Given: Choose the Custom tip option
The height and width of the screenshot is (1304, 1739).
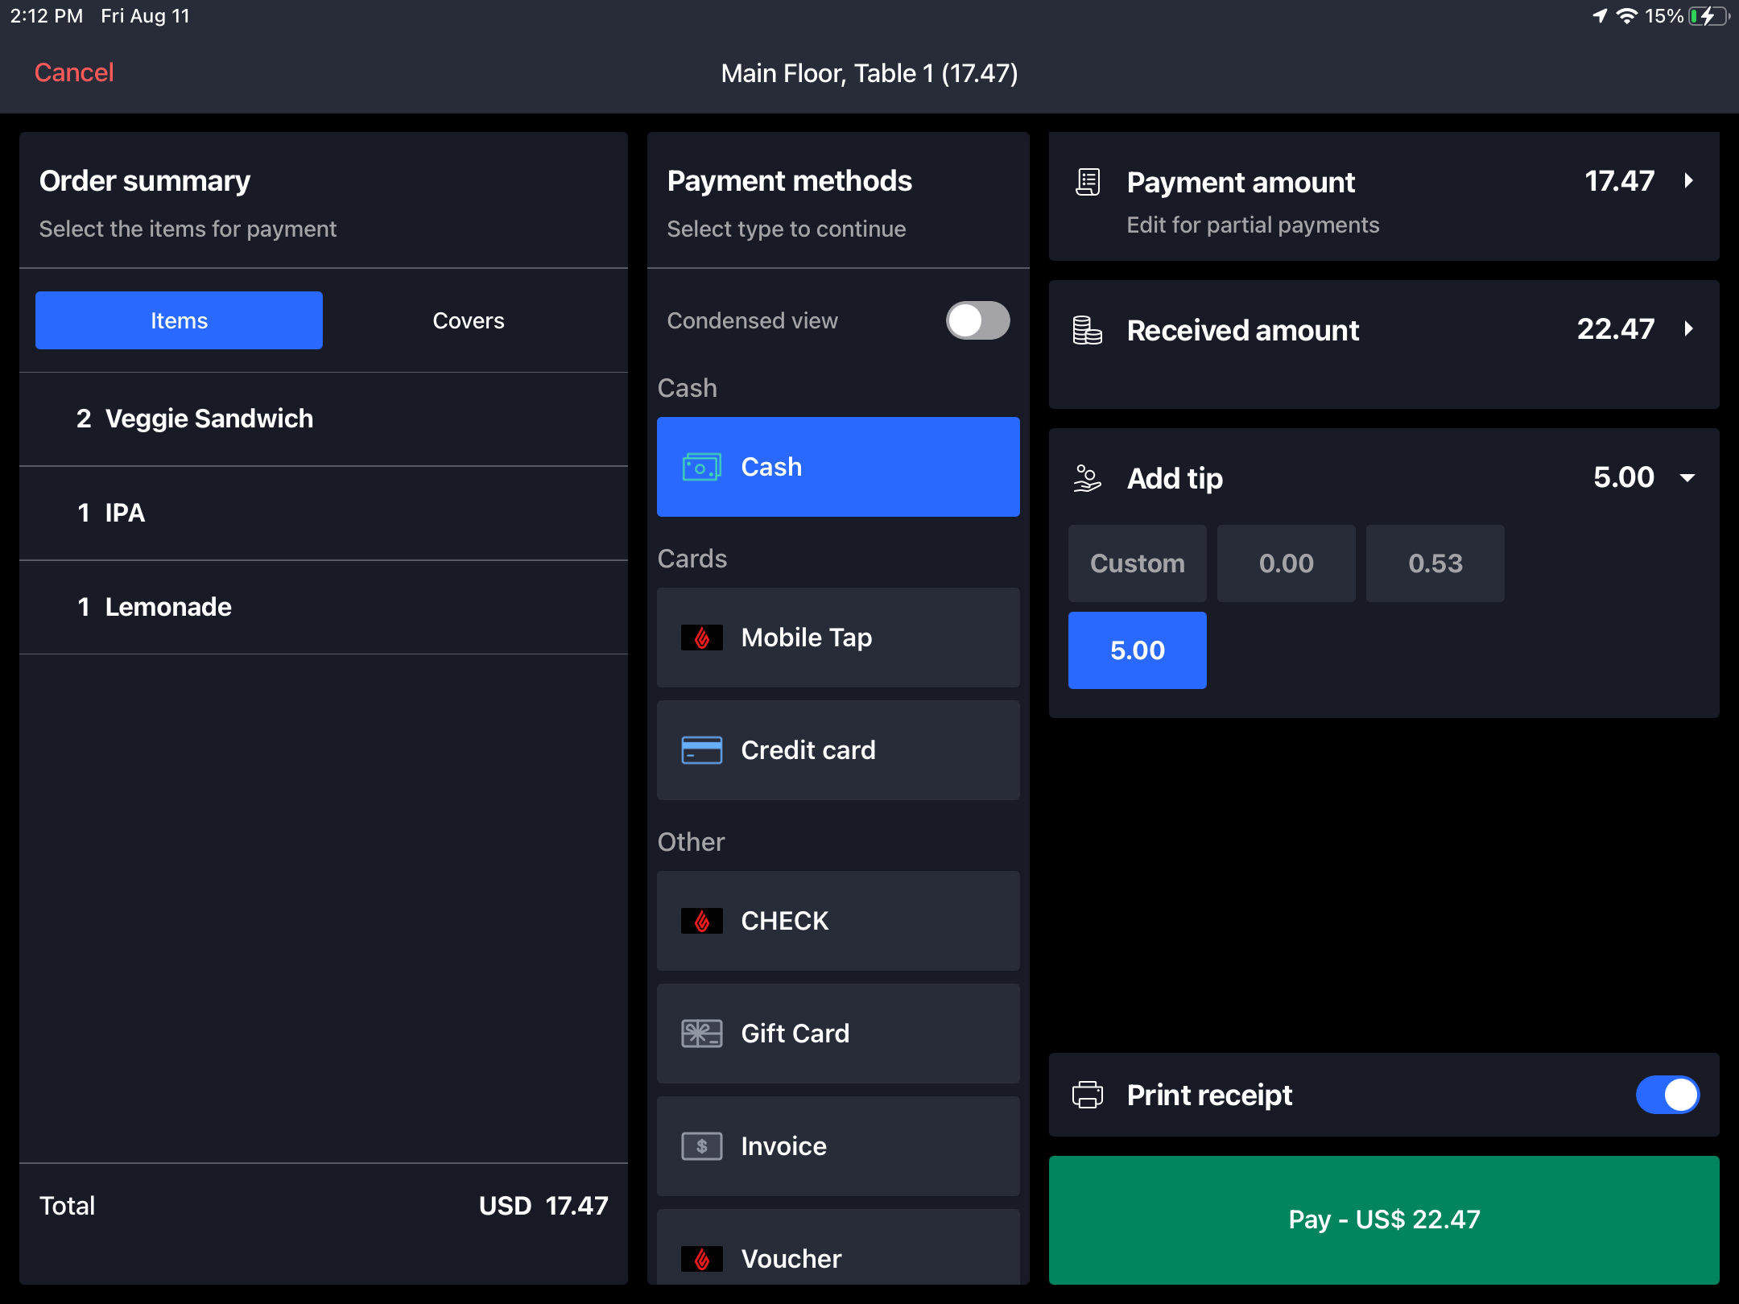Looking at the screenshot, I should tap(1137, 563).
